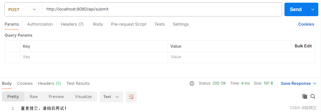Open the Pre-request Script tab
The width and height of the screenshot is (321, 112).
click(x=129, y=24)
